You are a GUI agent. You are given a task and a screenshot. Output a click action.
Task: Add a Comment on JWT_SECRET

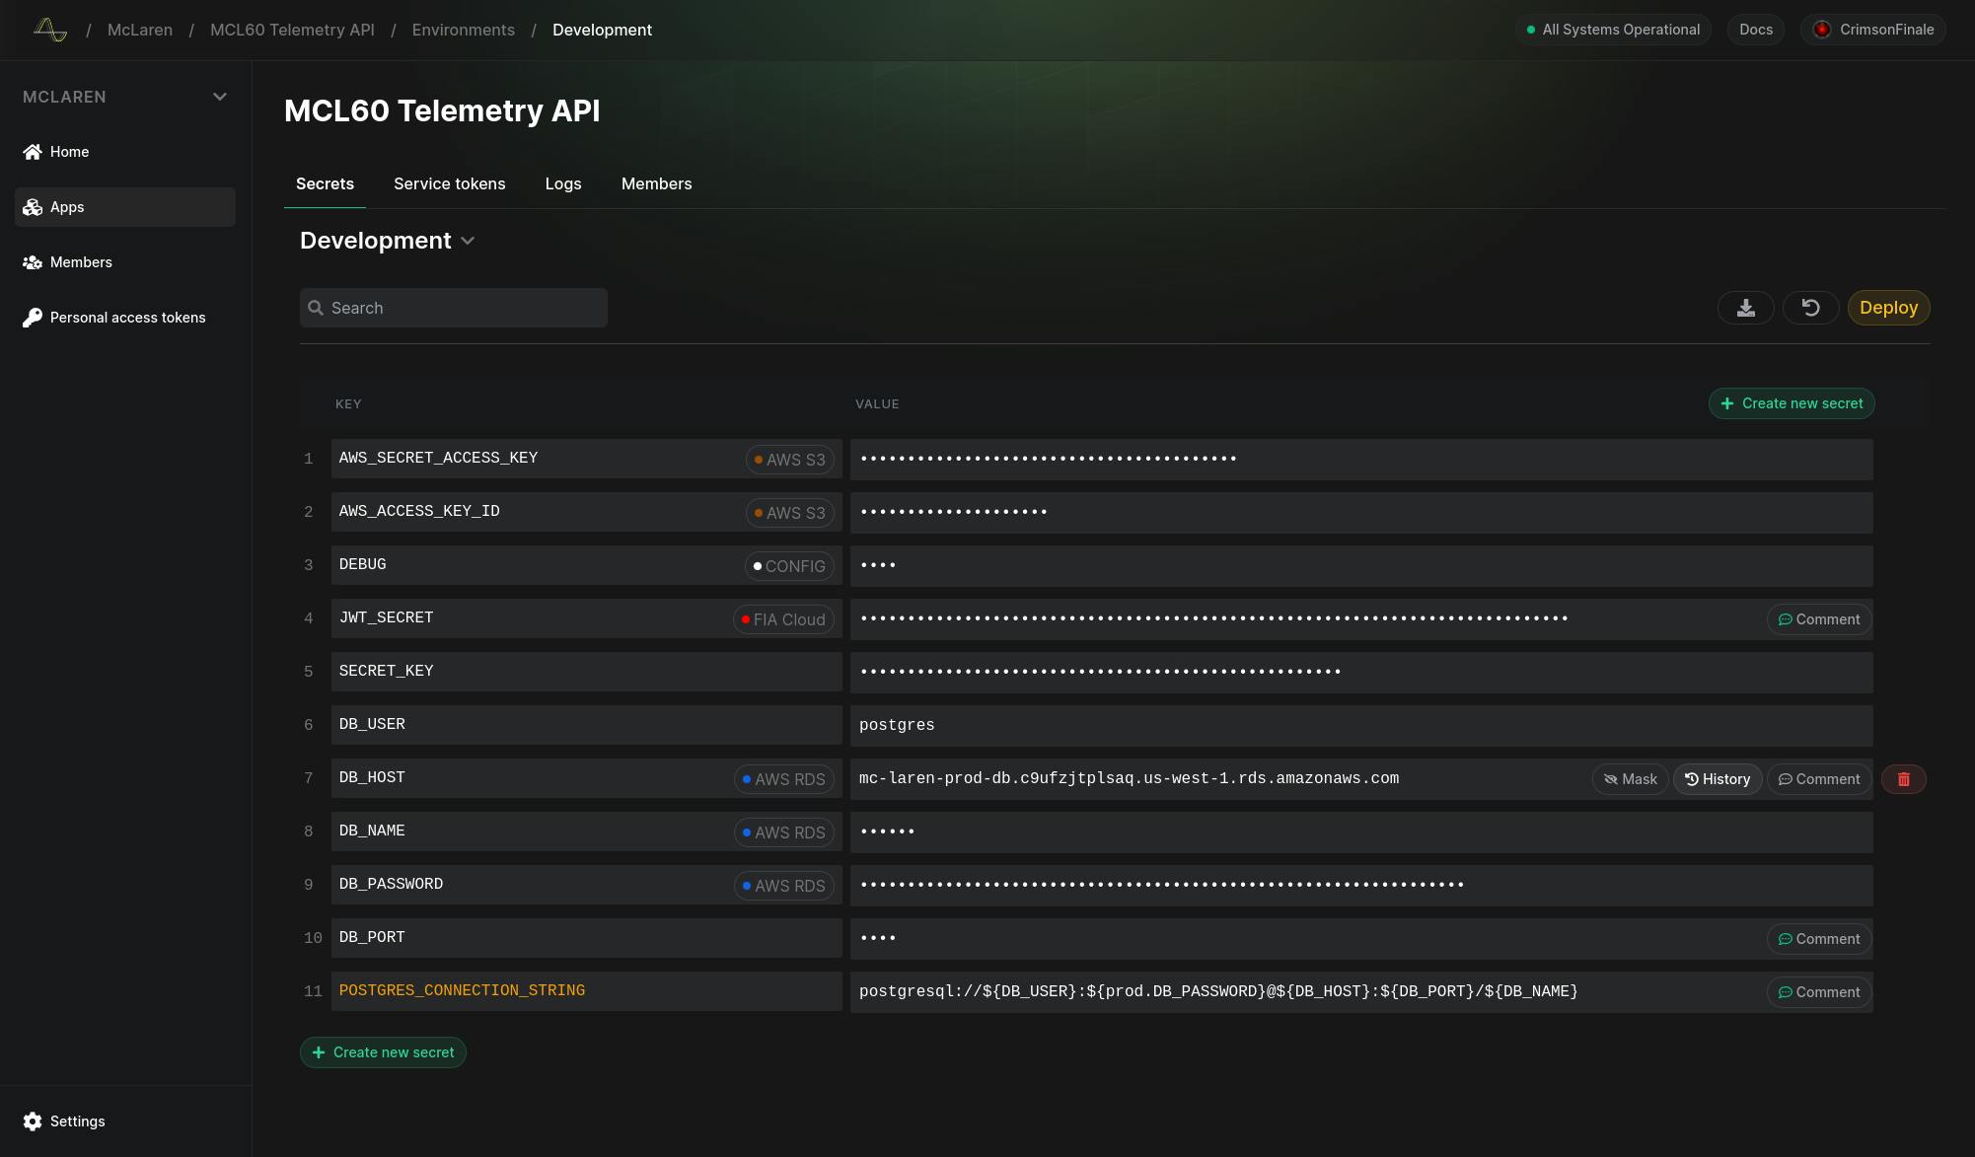[x=1819, y=619]
